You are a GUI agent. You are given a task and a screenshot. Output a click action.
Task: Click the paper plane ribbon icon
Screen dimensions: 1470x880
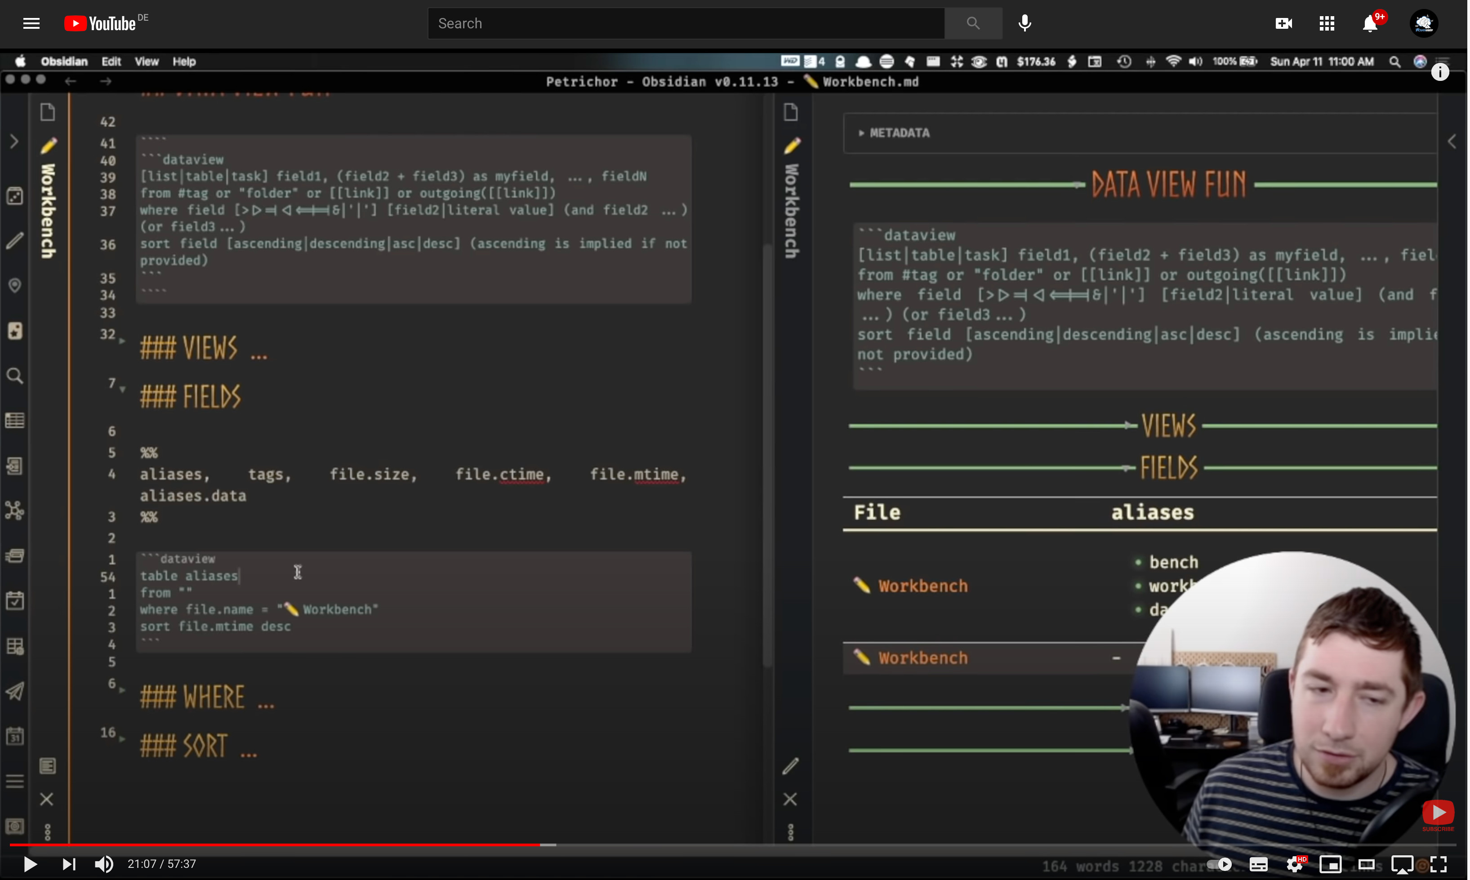pos(15,691)
